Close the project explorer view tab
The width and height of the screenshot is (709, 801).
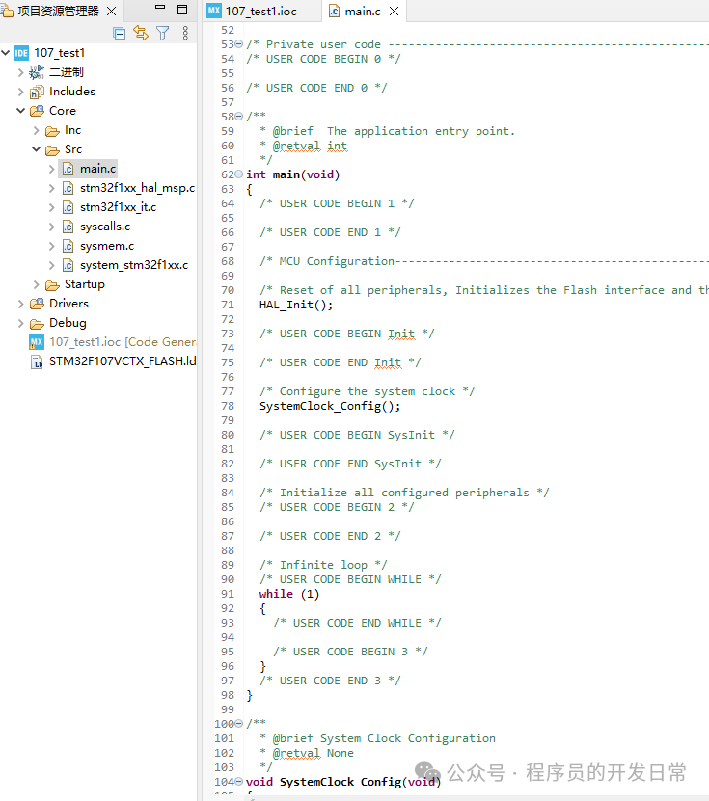click(112, 11)
